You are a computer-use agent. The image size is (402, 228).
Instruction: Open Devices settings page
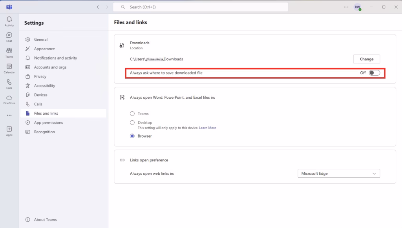63,95
